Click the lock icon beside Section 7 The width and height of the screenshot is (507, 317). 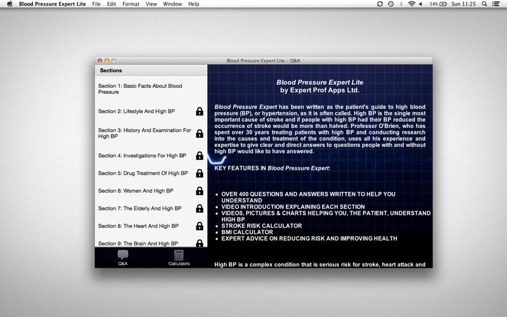coord(200,209)
